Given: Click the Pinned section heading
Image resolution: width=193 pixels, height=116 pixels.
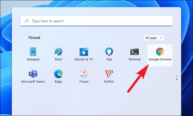Looking at the screenshot, I should 34,38.
